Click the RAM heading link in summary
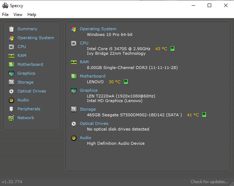The image size is (234, 186). 84,62
